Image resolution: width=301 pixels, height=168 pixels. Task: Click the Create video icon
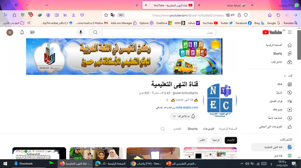pyautogui.click(x=32, y=32)
